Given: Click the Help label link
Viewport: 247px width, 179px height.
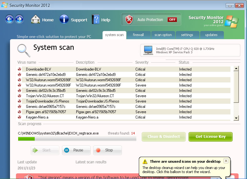Looking at the screenshot, I should [x=106, y=20].
